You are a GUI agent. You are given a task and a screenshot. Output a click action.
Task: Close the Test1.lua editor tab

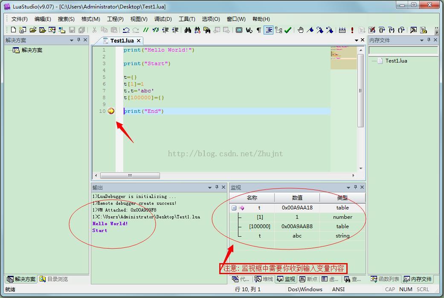[x=139, y=41]
